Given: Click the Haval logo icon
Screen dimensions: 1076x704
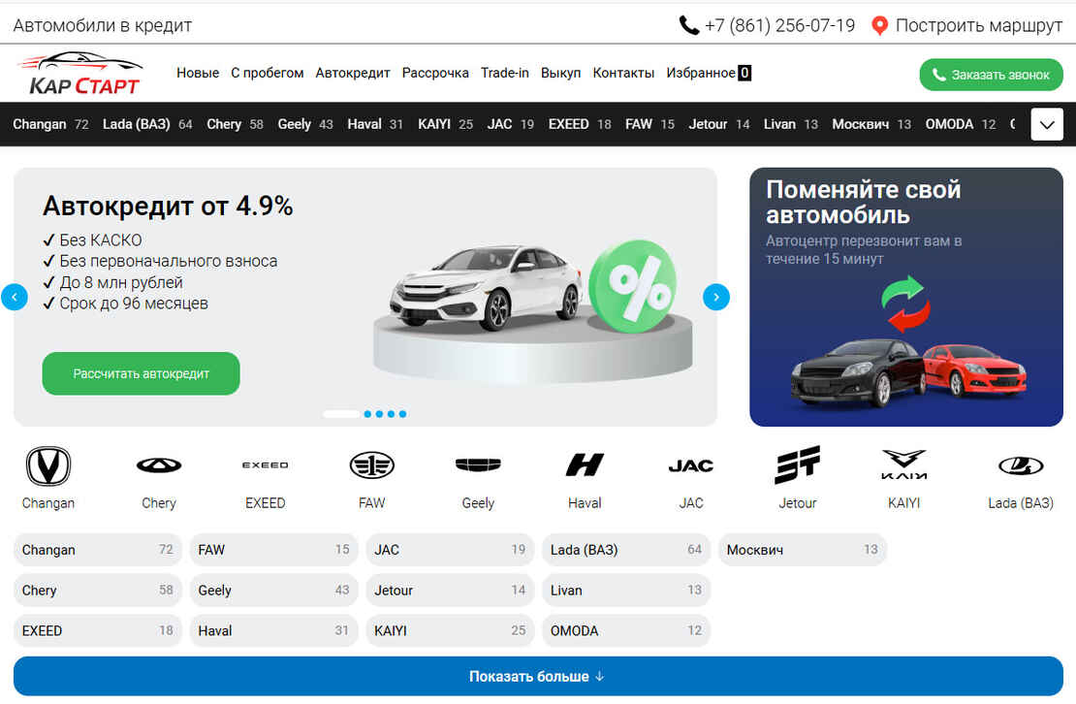Looking at the screenshot, I should pos(585,466).
